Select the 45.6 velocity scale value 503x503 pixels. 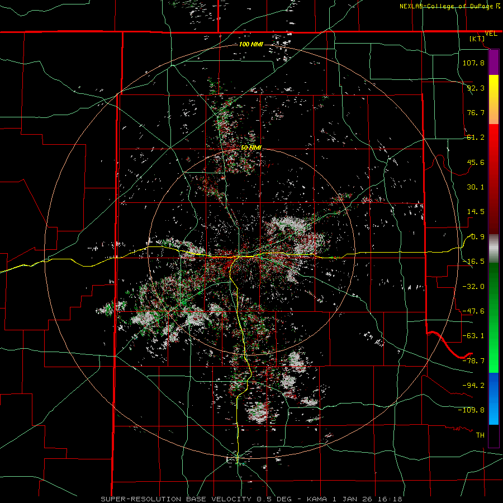point(476,162)
